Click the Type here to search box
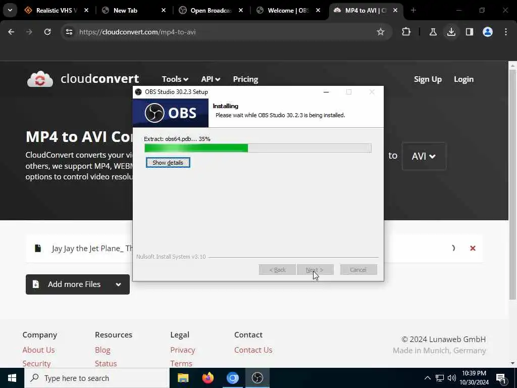Image resolution: width=517 pixels, height=388 pixels. click(97, 378)
